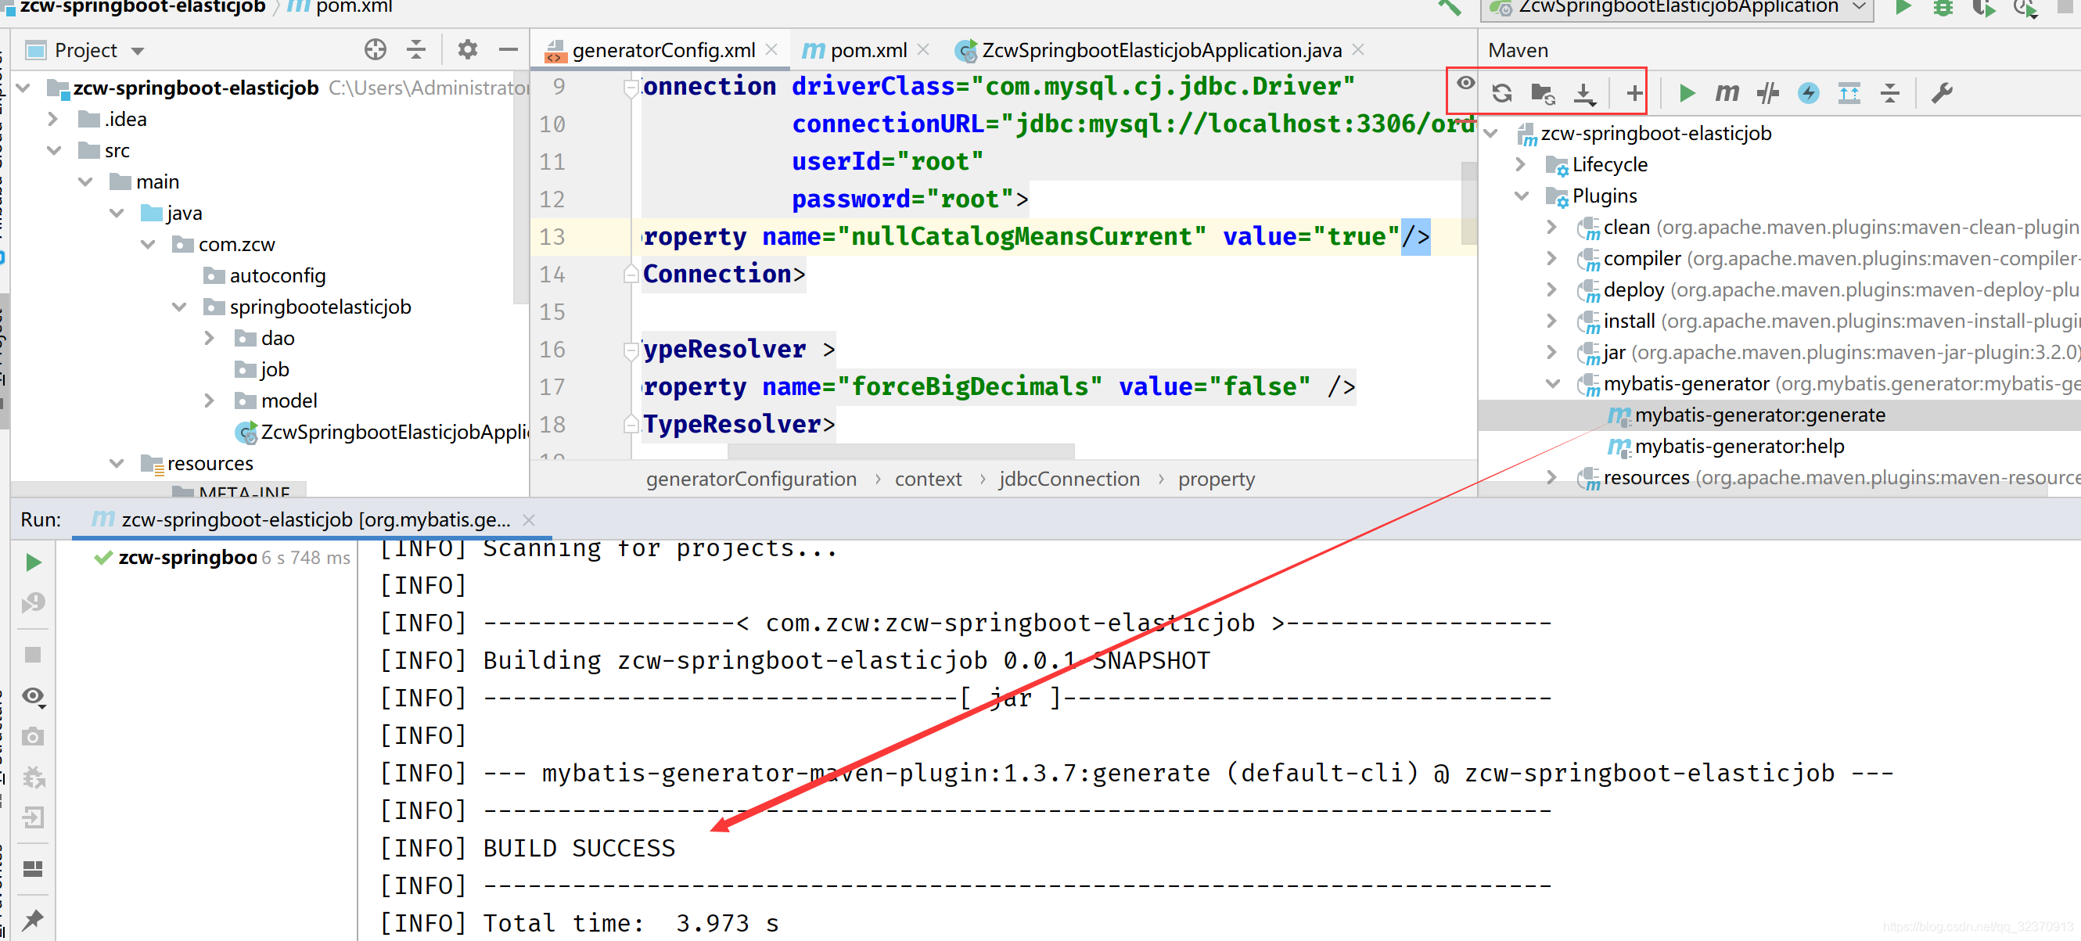Hide the Project tool window
The image size is (2081, 941).
[509, 50]
